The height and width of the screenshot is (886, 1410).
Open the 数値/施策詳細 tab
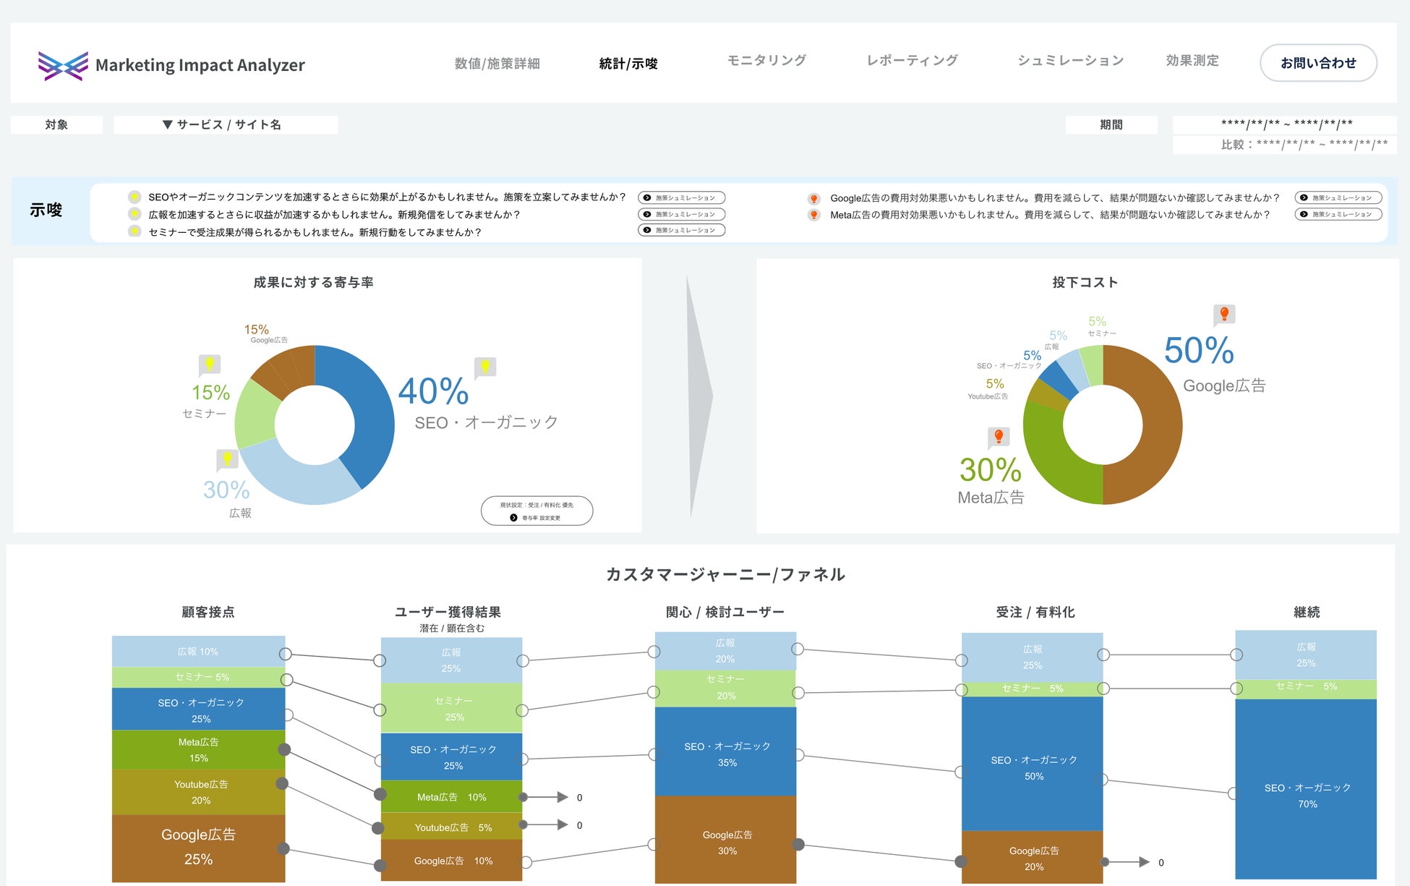[497, 64]
